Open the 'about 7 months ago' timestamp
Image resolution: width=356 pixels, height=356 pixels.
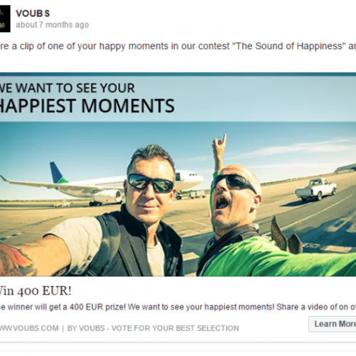coord(53,25)
